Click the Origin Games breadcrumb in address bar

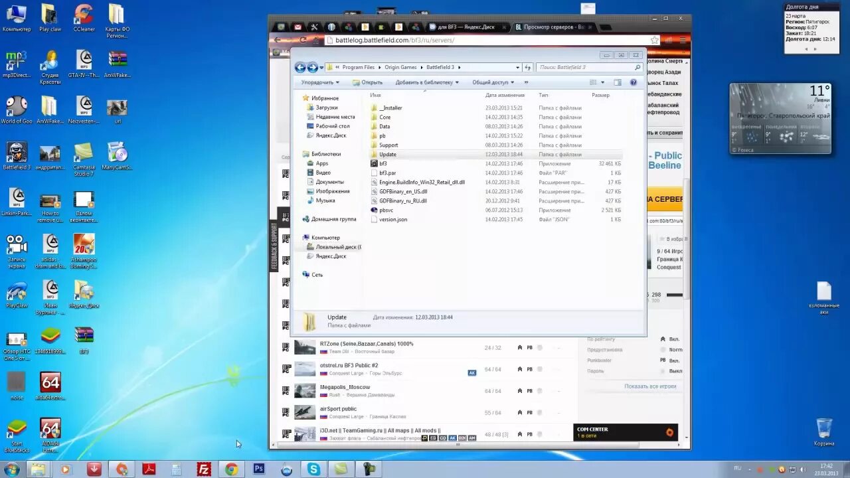pyautogui.click(x=400, y=67)
